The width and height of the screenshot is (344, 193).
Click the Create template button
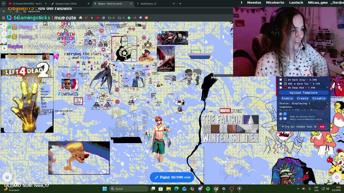(x=303, y=98)
